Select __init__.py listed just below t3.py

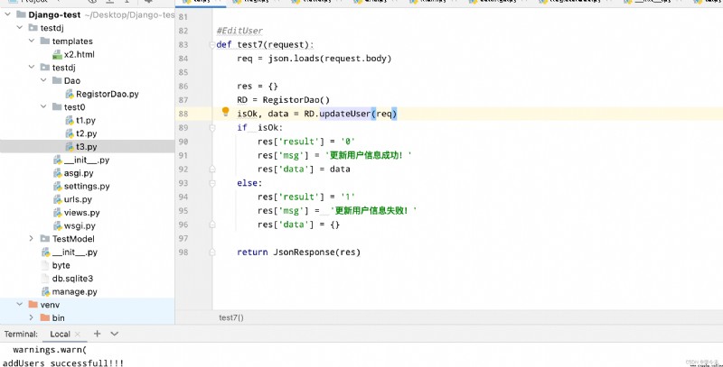click(x=87, y=160)
